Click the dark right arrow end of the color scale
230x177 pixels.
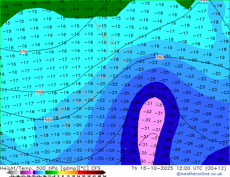coord(104,172)
